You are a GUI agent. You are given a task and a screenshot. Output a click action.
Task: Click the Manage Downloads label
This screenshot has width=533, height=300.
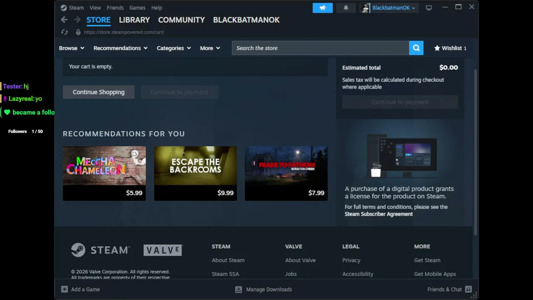(x=269, y=289)
